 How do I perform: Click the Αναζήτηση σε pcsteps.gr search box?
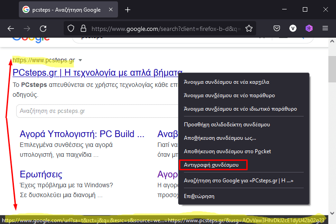pos(97,111)
